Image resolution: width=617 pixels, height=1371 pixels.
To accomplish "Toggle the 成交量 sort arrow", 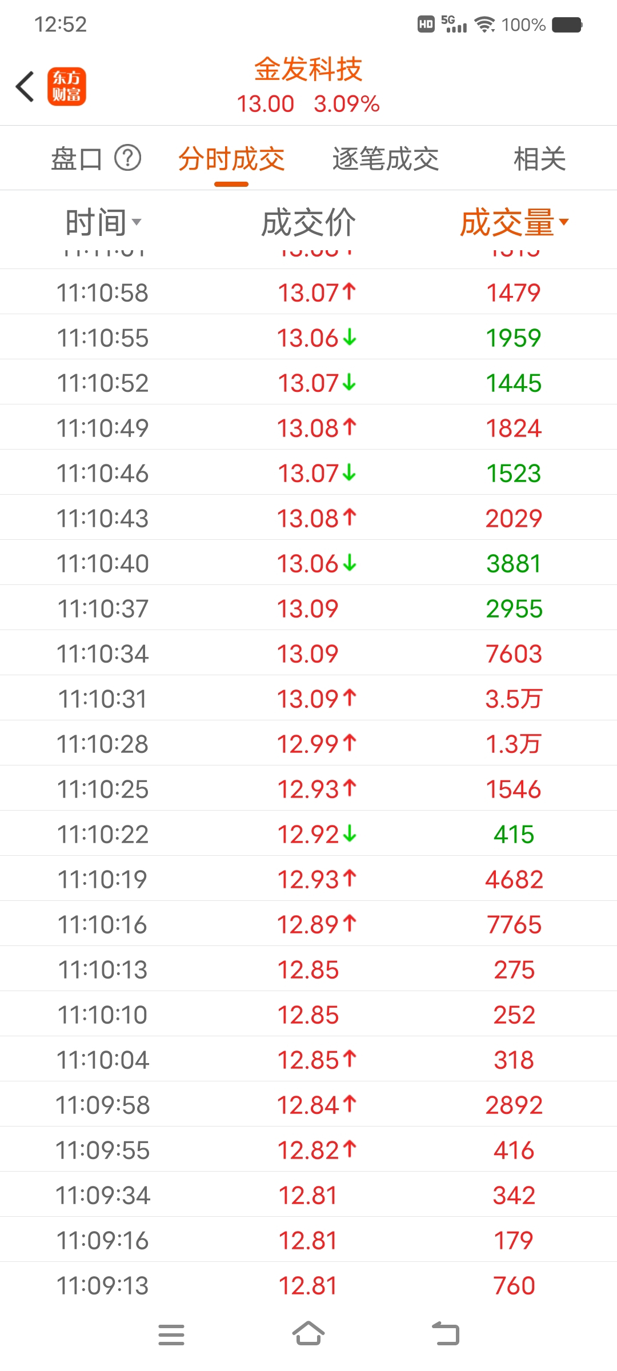I will 564,222.
